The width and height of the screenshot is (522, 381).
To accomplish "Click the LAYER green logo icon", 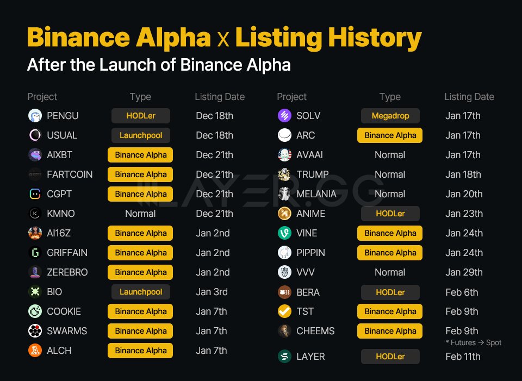I will pos(284,357).
